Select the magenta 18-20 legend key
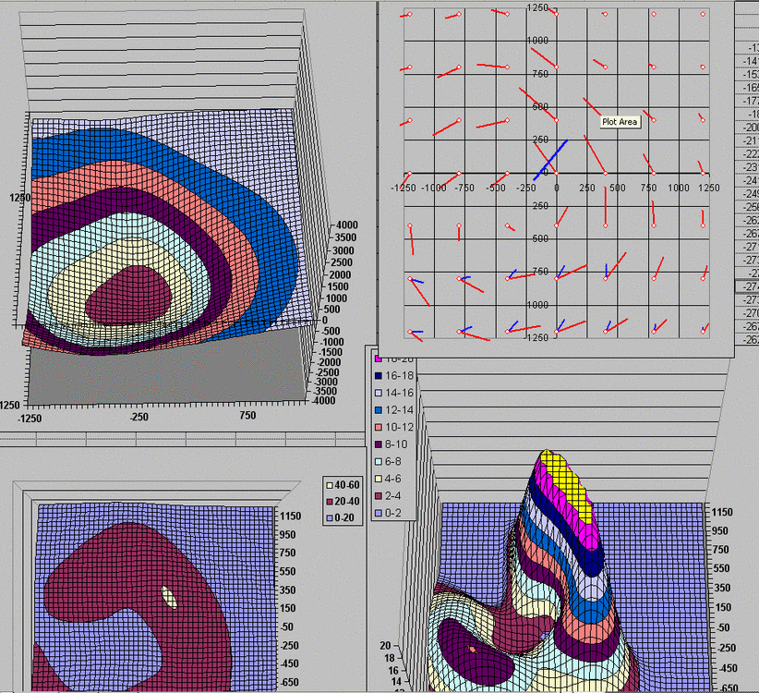Image resolution: width=759 pixels, height=693 pixels. click(x=378, y=359)
